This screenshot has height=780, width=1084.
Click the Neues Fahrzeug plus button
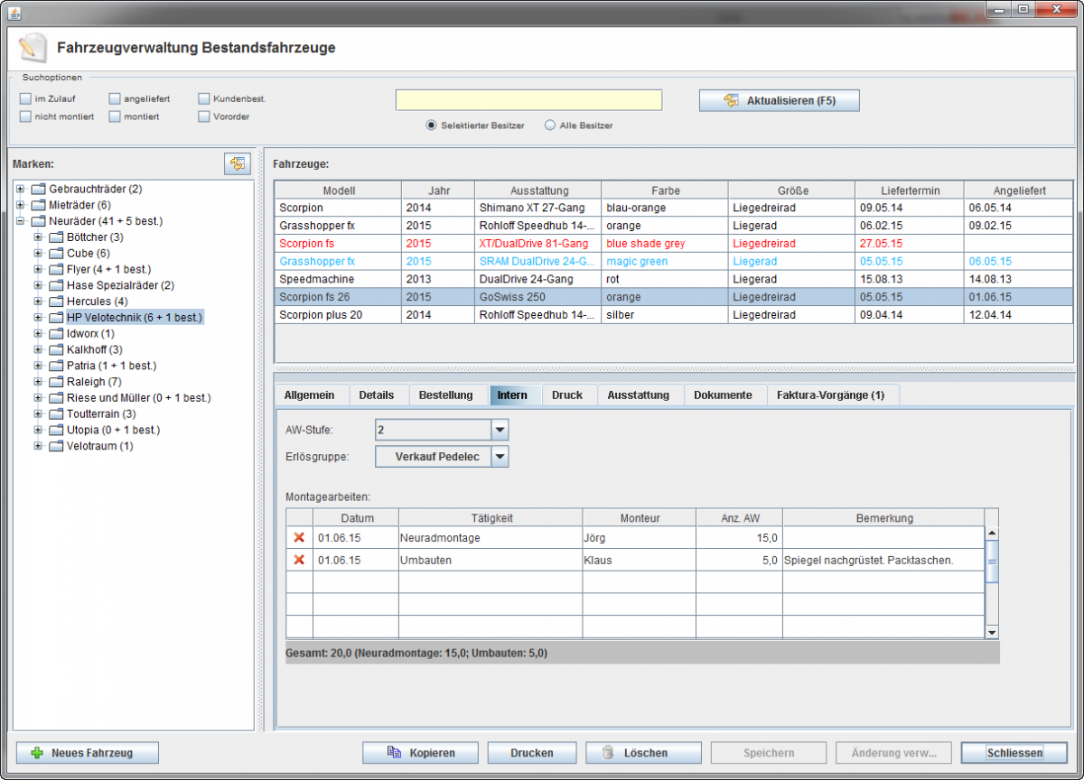coord(88,753)
